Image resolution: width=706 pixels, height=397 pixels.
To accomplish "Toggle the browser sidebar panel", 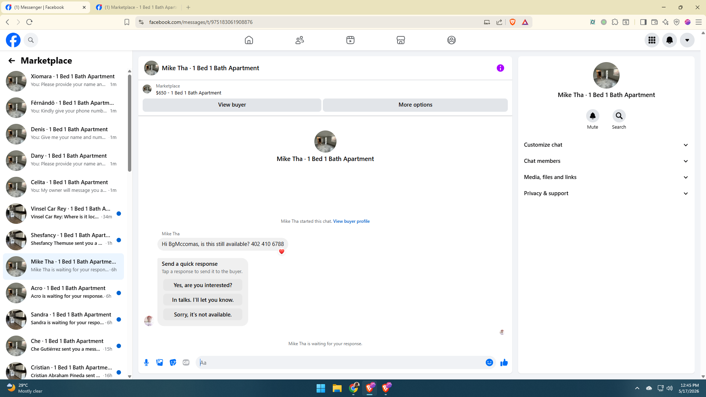I will click(x=643, y=22).
